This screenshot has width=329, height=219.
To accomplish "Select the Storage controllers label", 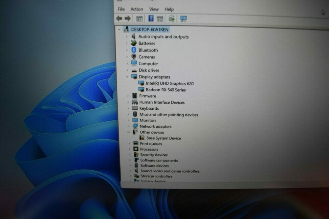I will [x=156, y=176].
